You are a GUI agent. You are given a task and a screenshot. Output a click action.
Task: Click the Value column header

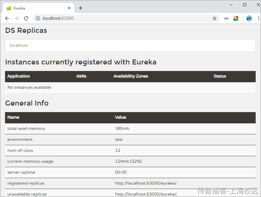point(120,117)
